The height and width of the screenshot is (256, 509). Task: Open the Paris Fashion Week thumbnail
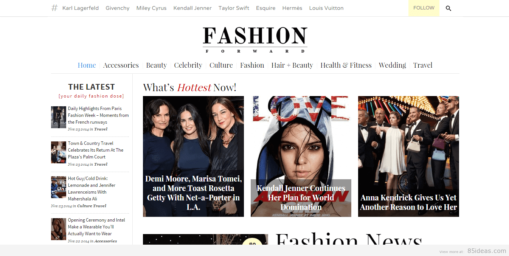[59, 117]
